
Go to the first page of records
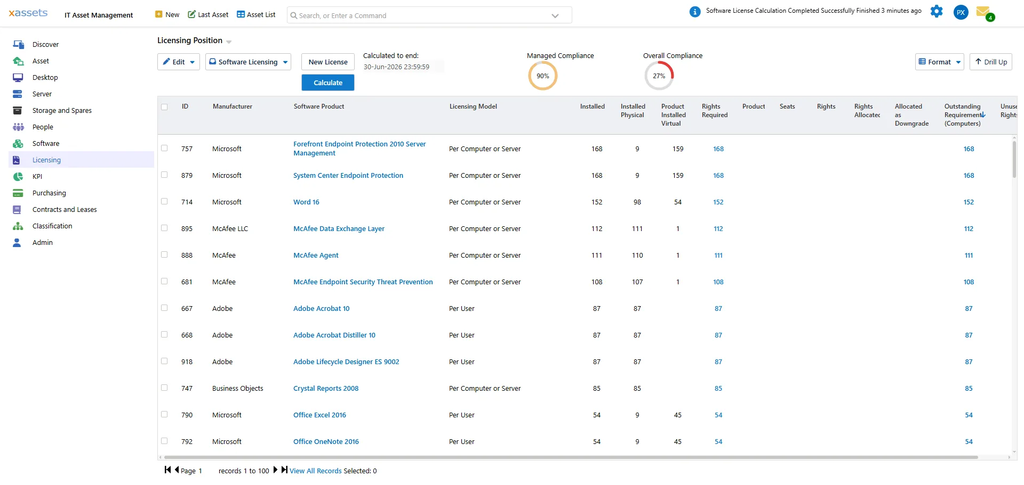pos(167,470)
